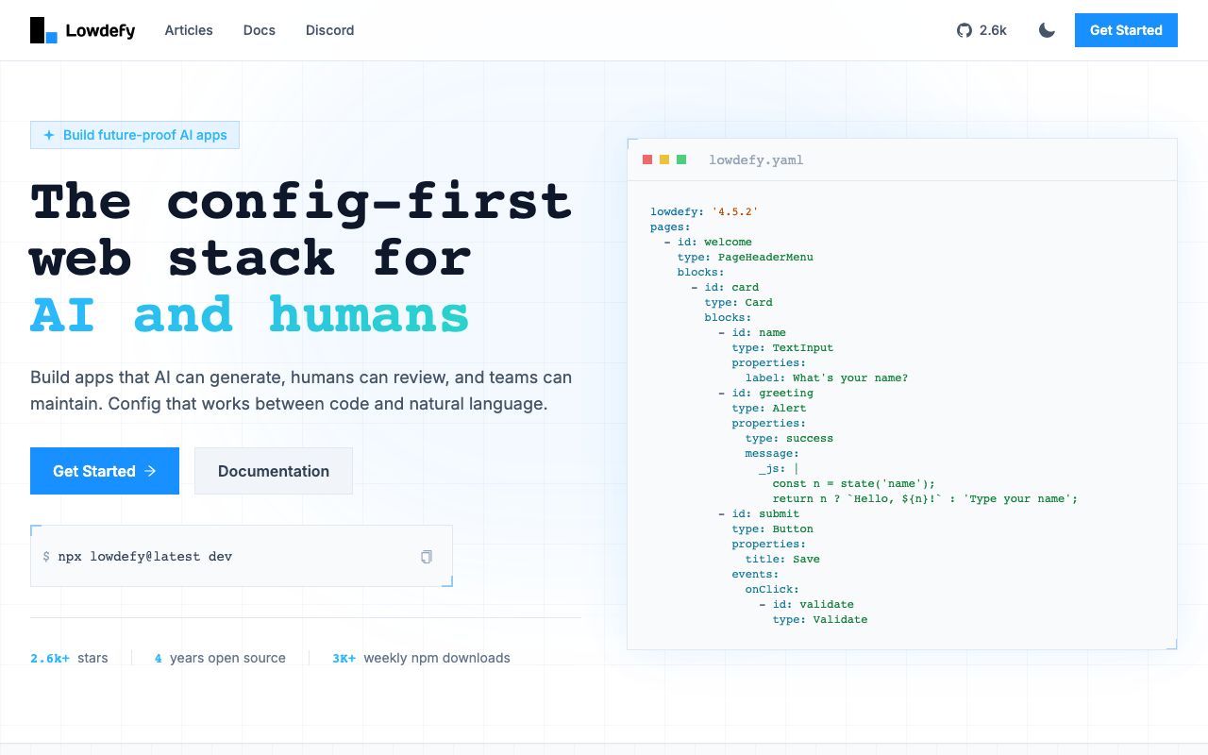Click the green dot in the code window
Screen dimensions: 1208x755
(x=681, y=159)
